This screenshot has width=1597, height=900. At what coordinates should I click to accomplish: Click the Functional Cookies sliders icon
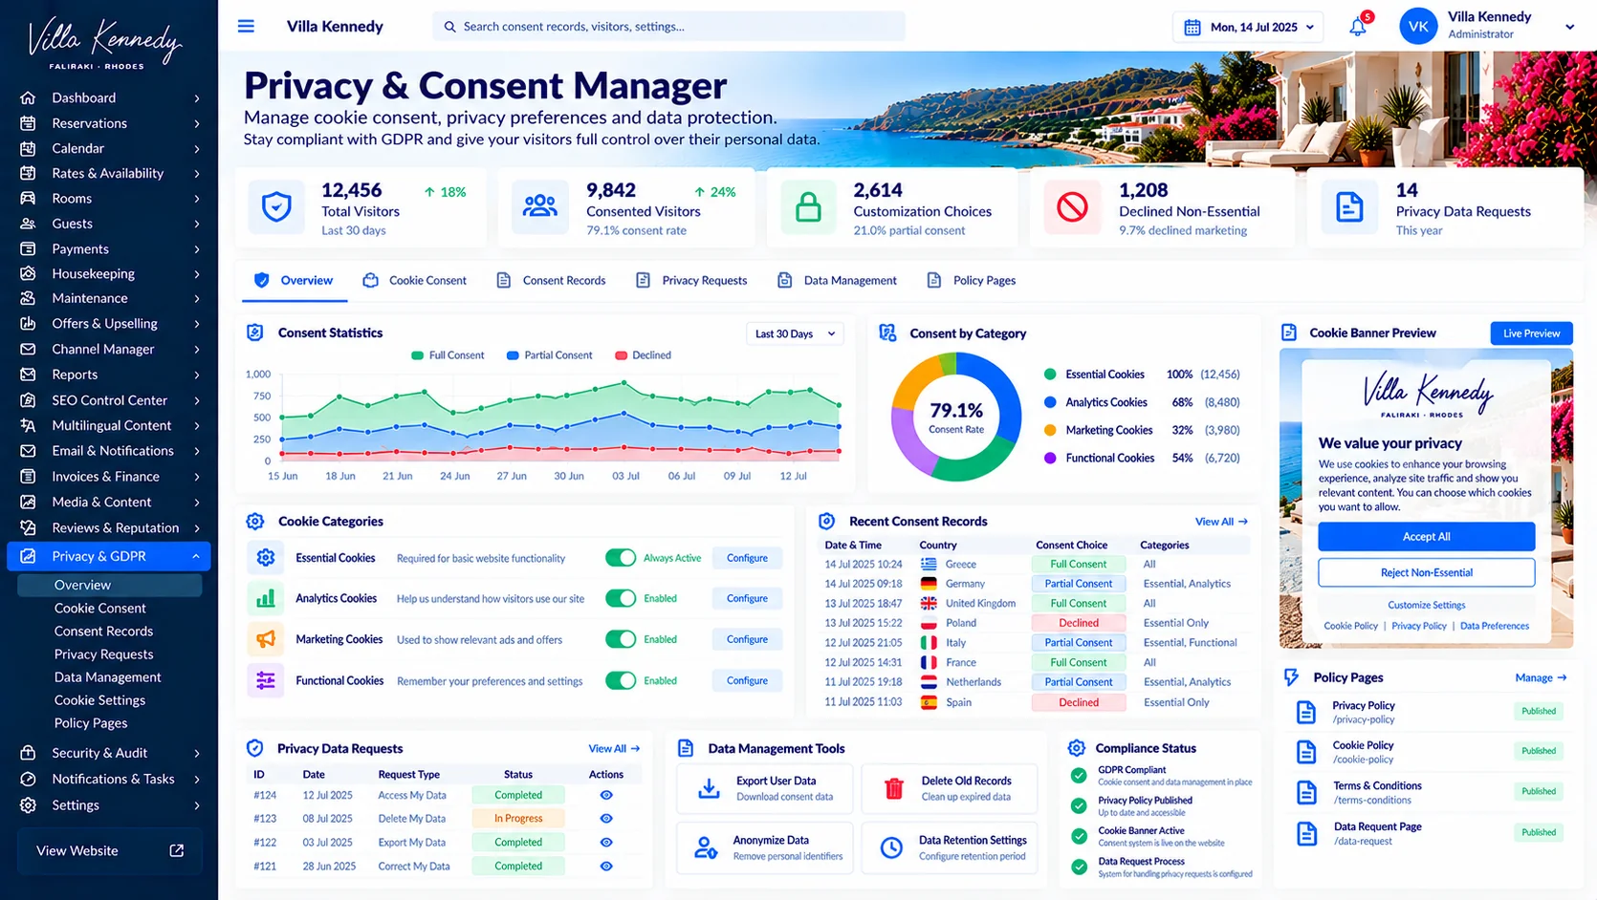click(x=266, y=680)
